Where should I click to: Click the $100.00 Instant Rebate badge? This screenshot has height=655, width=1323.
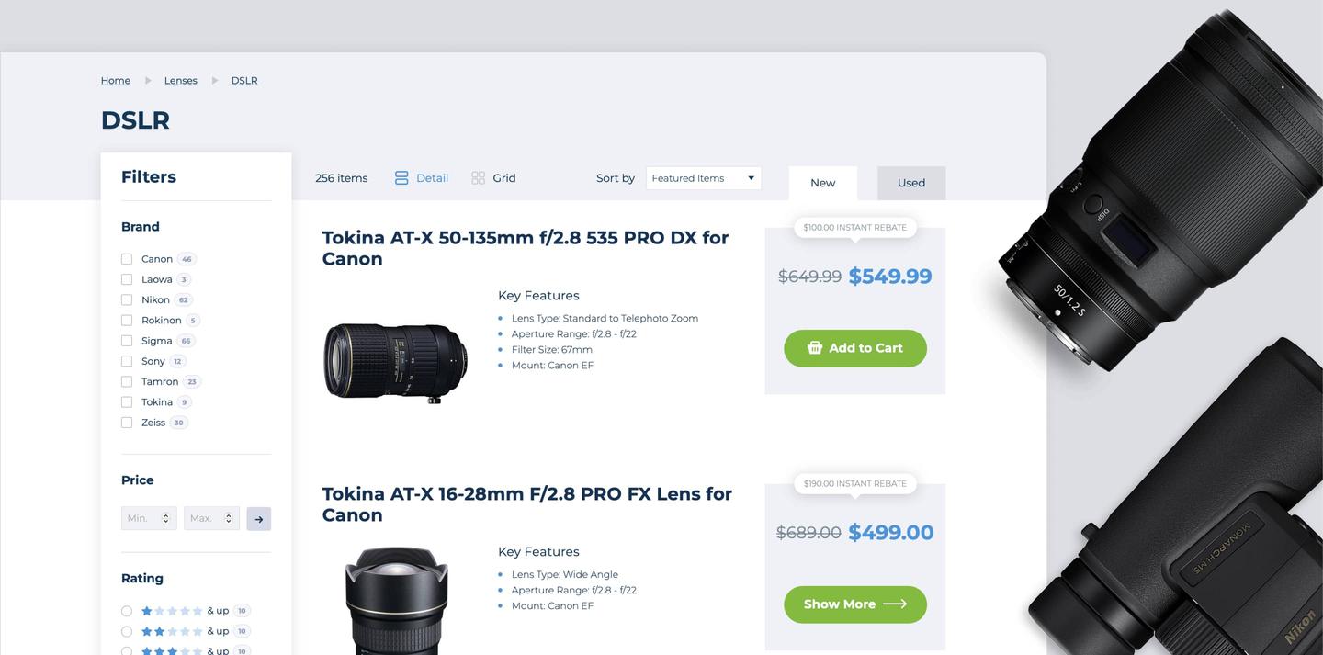point(855,227)
